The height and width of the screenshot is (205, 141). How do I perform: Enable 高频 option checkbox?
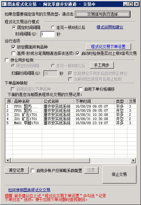[x=13, y=53]
